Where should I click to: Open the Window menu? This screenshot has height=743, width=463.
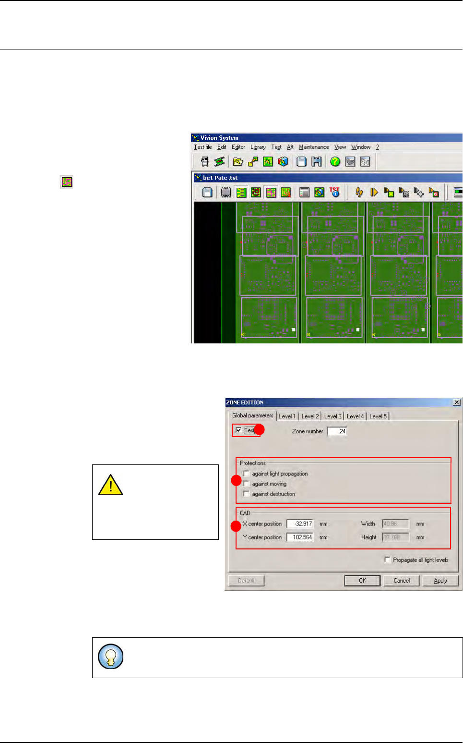tap(361, 147)
